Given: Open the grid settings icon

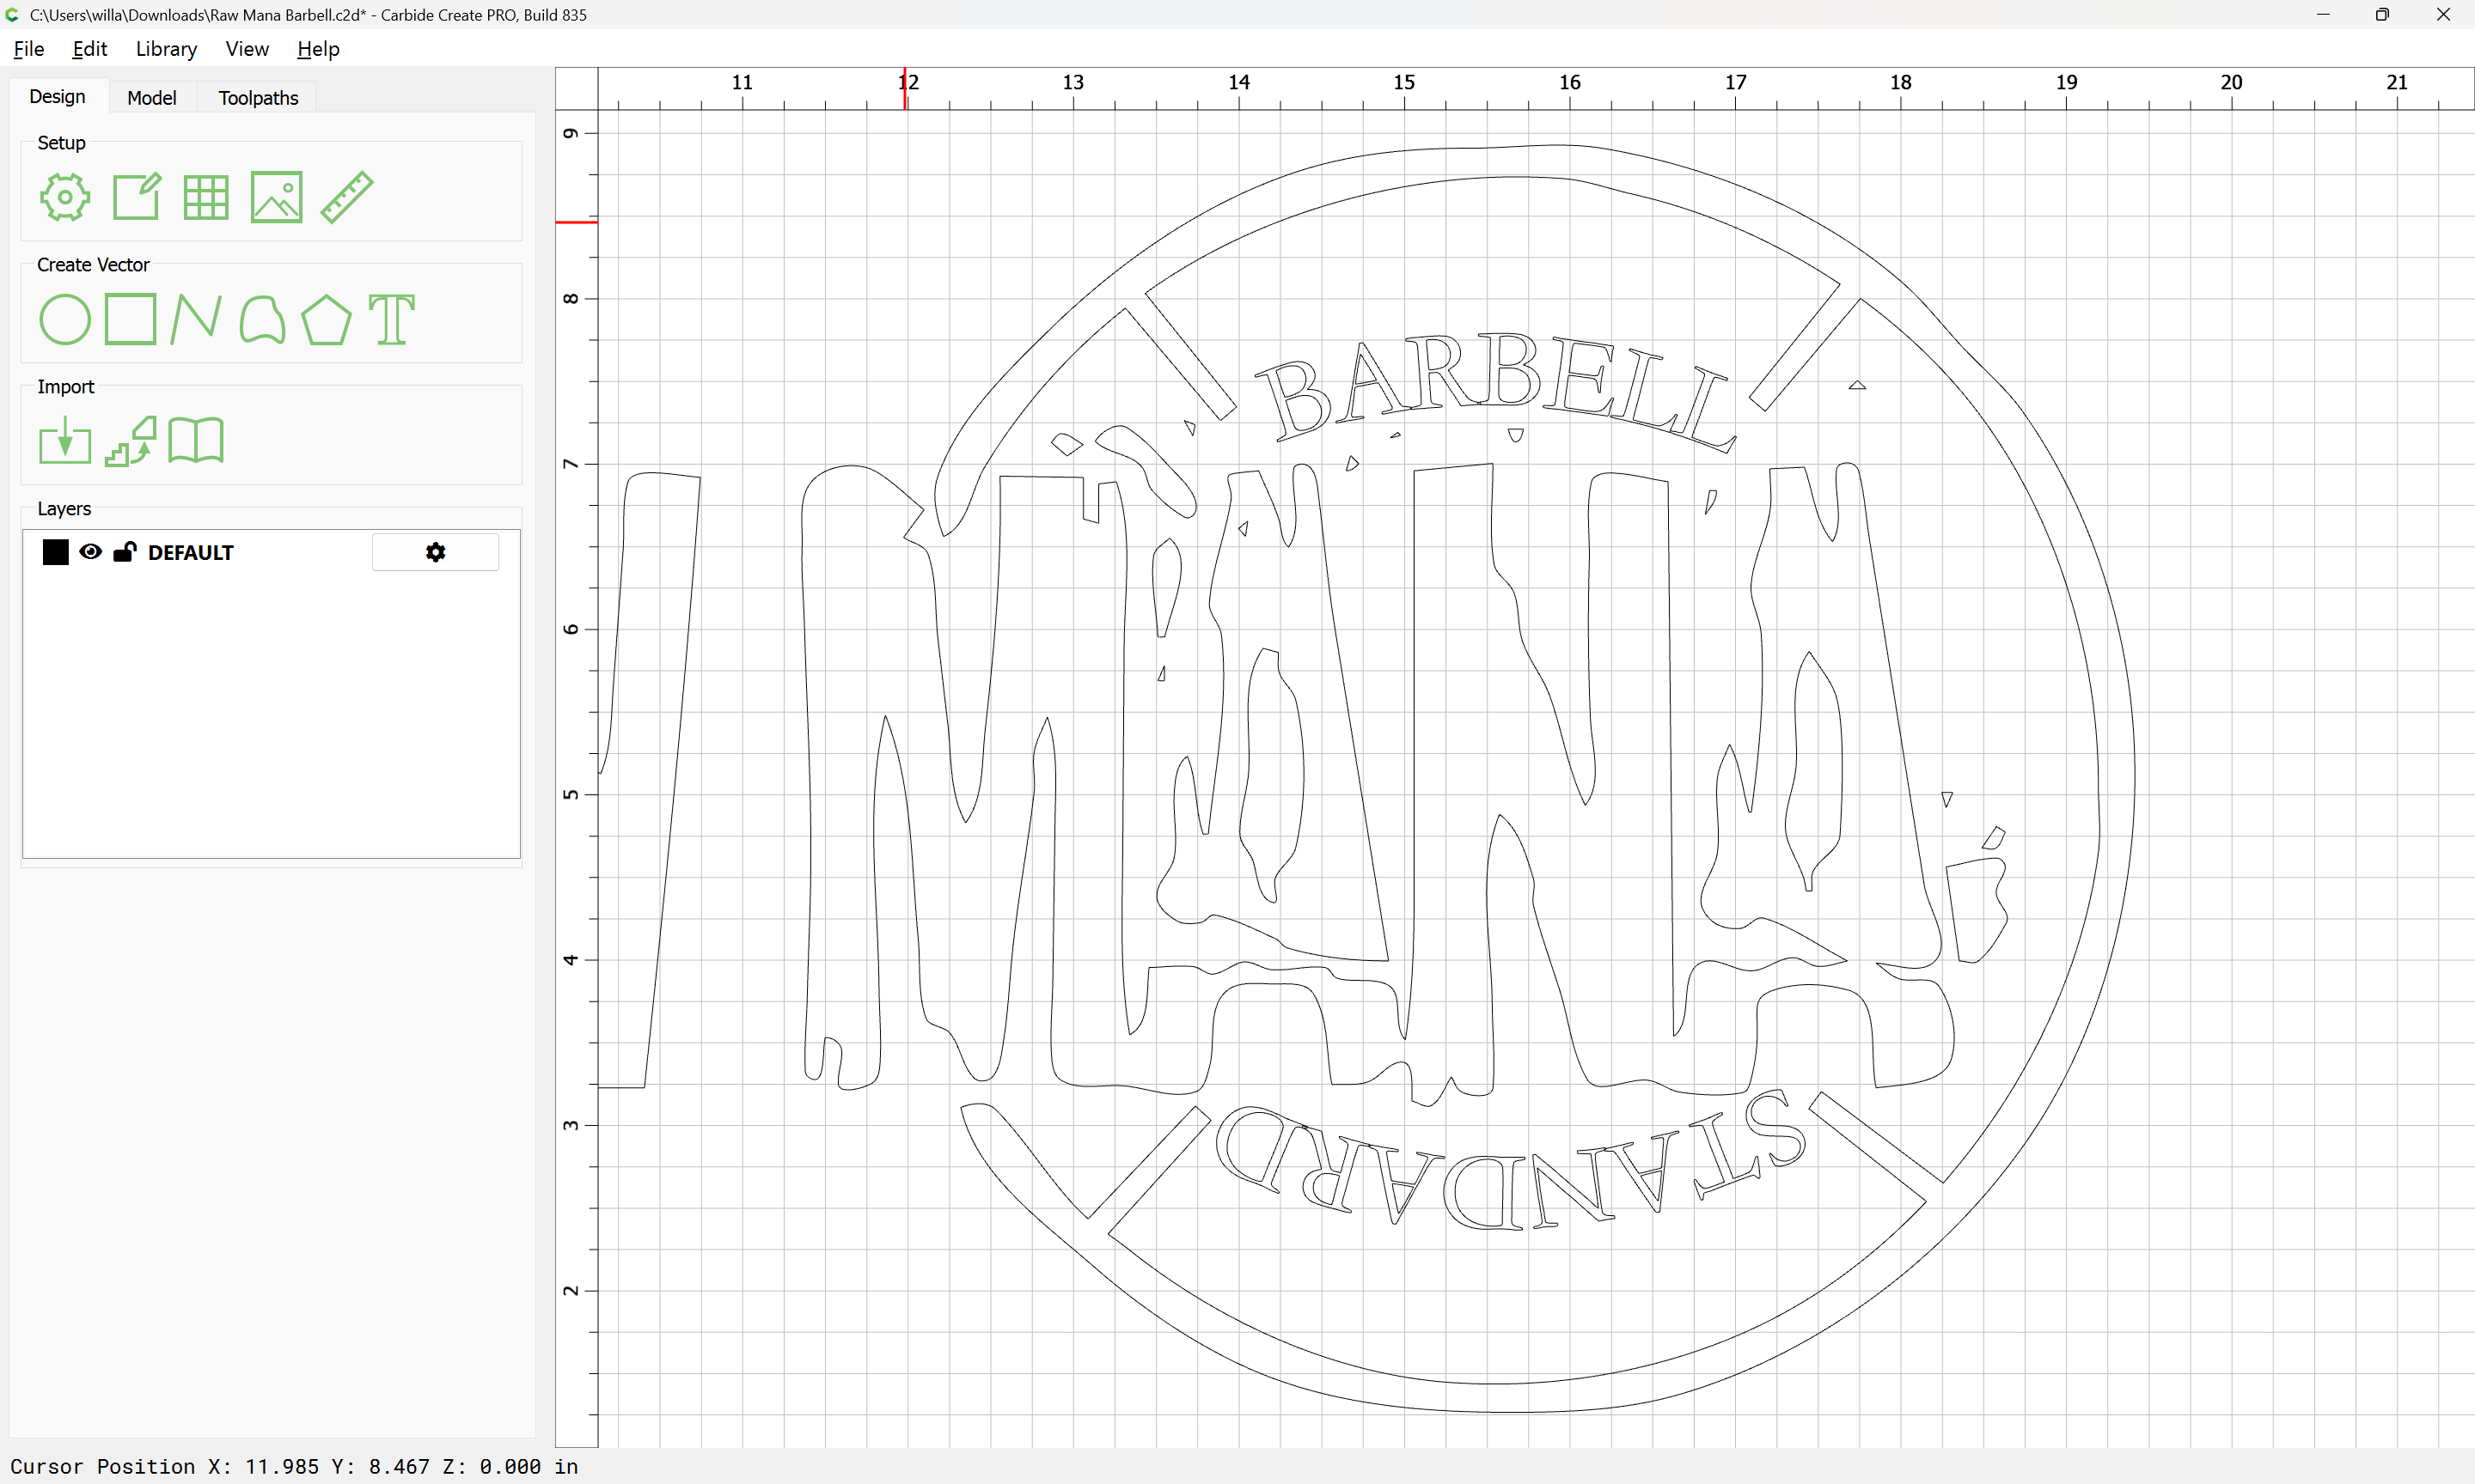Looking at the screenshot, I should click(x=206, y=197).
